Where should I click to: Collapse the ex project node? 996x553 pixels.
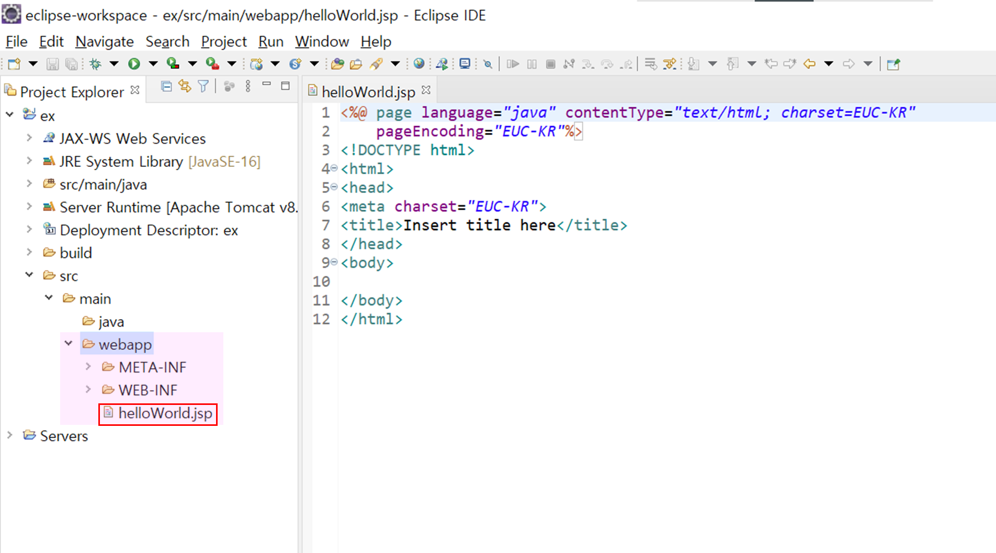[9, 115]
